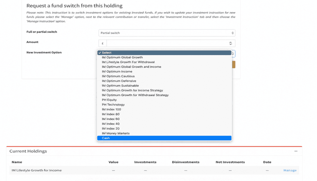Choose IM Money Markets option
The image size is (317, 181).
116,133
